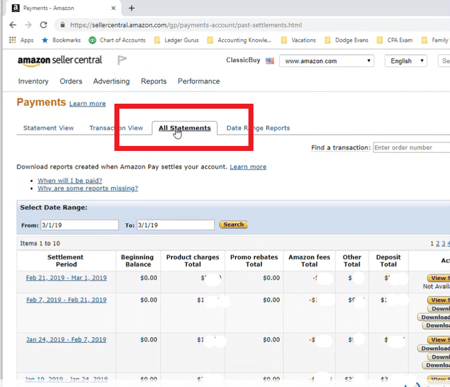450x387 pixels.
Task: Open the 'When will I be paid?' link
Action: click(70, 181)
